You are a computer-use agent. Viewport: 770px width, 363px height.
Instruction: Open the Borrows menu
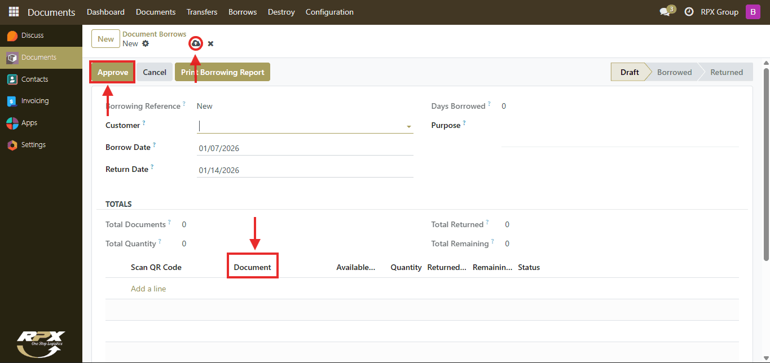(243, 12)
